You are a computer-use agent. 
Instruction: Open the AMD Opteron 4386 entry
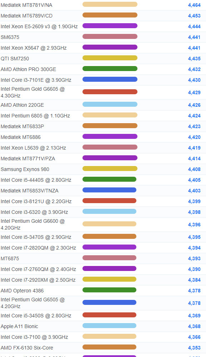pos(22,291)
